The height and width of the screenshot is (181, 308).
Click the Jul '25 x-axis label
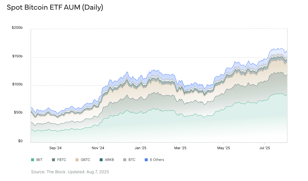coord(265,148)
